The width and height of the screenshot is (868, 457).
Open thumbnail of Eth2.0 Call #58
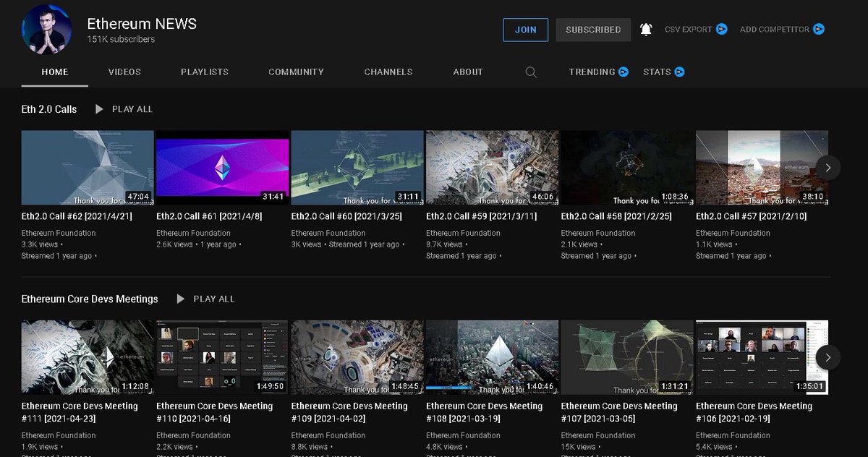tap(627, 168)
